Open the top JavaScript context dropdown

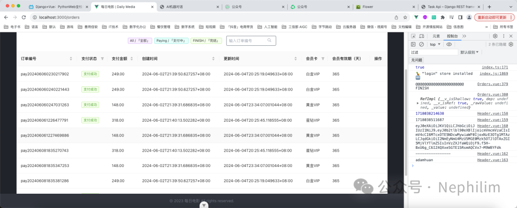[x=435, y=44]
